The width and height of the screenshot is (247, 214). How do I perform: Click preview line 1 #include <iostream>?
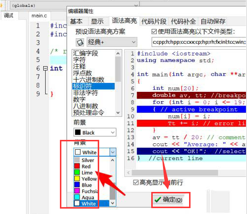tap(173, 53)
